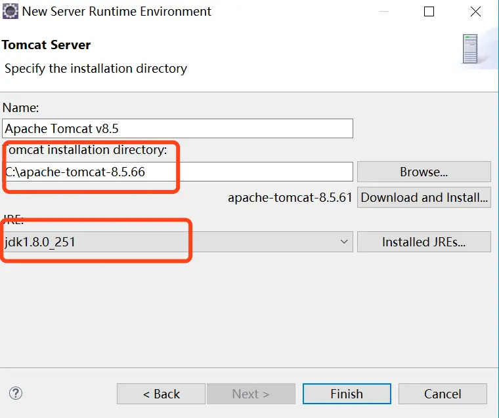Cancel the server runtime dialog
Image resolution: width=499 pixels, height=418 pixels.
[443, 394]
